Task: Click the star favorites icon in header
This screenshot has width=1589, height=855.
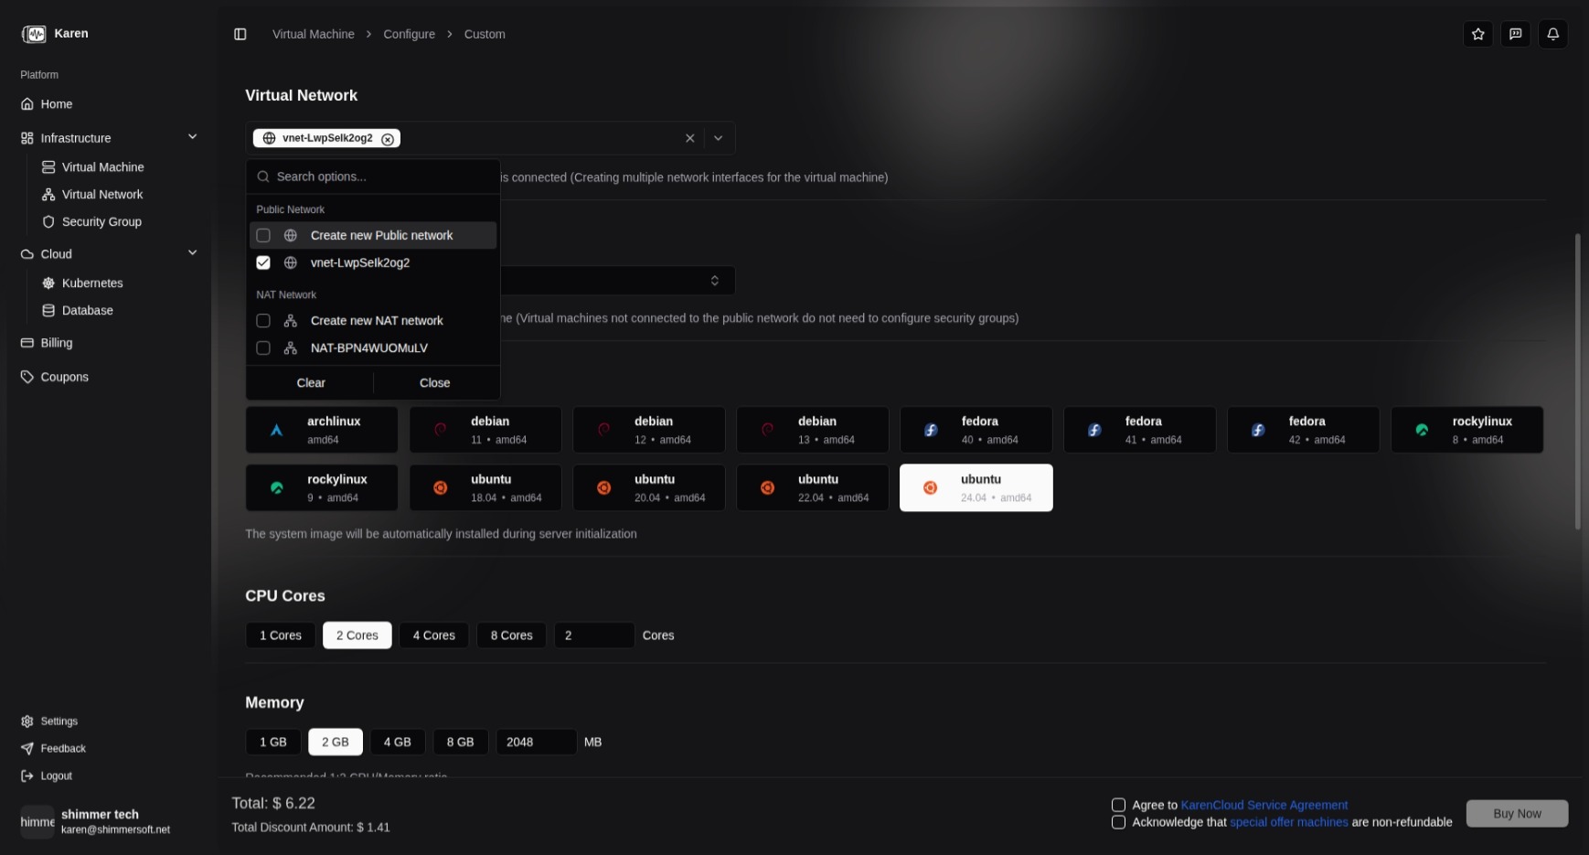Action: 1477,34
